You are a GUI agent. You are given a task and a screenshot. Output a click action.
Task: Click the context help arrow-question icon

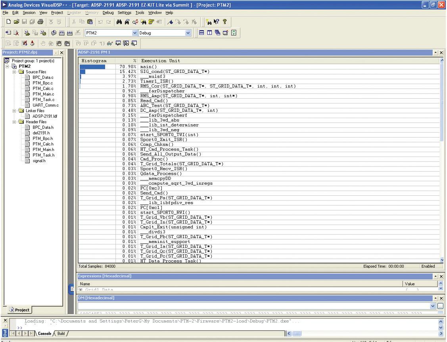pyautogui.click(x=217, y=22)
